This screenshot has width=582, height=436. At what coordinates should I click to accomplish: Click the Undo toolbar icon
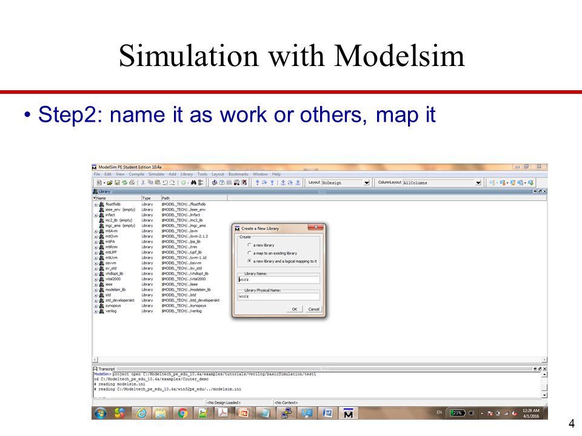(x=165, y=182)
